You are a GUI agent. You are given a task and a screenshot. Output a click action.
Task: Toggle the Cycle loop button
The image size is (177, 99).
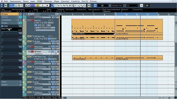click(33, 5)
